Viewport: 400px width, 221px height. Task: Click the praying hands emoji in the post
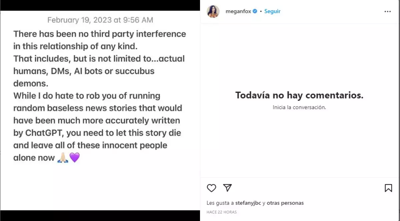pyautogui.click(x=63, y=158)
